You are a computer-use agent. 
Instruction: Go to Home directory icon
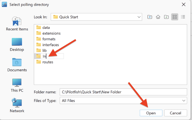click(158, 17)
